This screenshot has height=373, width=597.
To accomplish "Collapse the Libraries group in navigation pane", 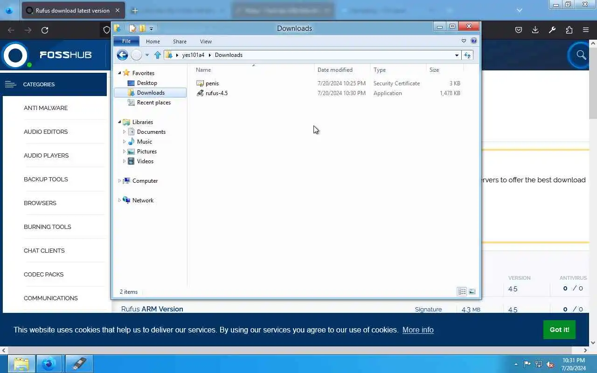I will [x=119, y=122].
